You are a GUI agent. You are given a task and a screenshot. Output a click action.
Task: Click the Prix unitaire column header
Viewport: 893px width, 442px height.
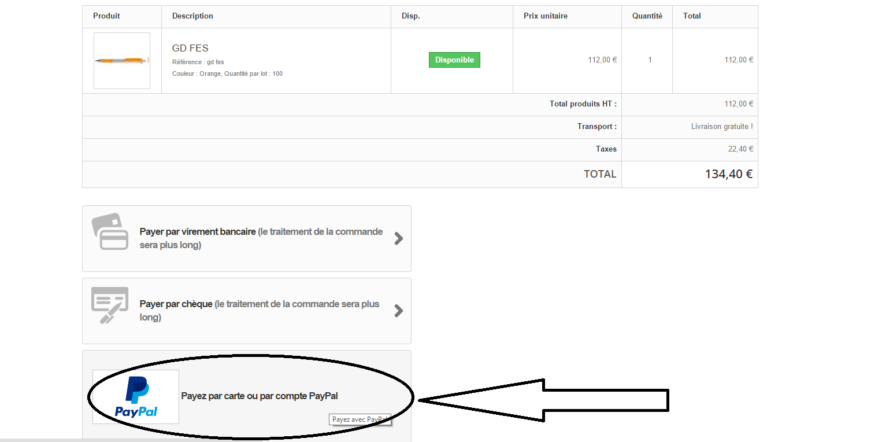coord(546,16)
